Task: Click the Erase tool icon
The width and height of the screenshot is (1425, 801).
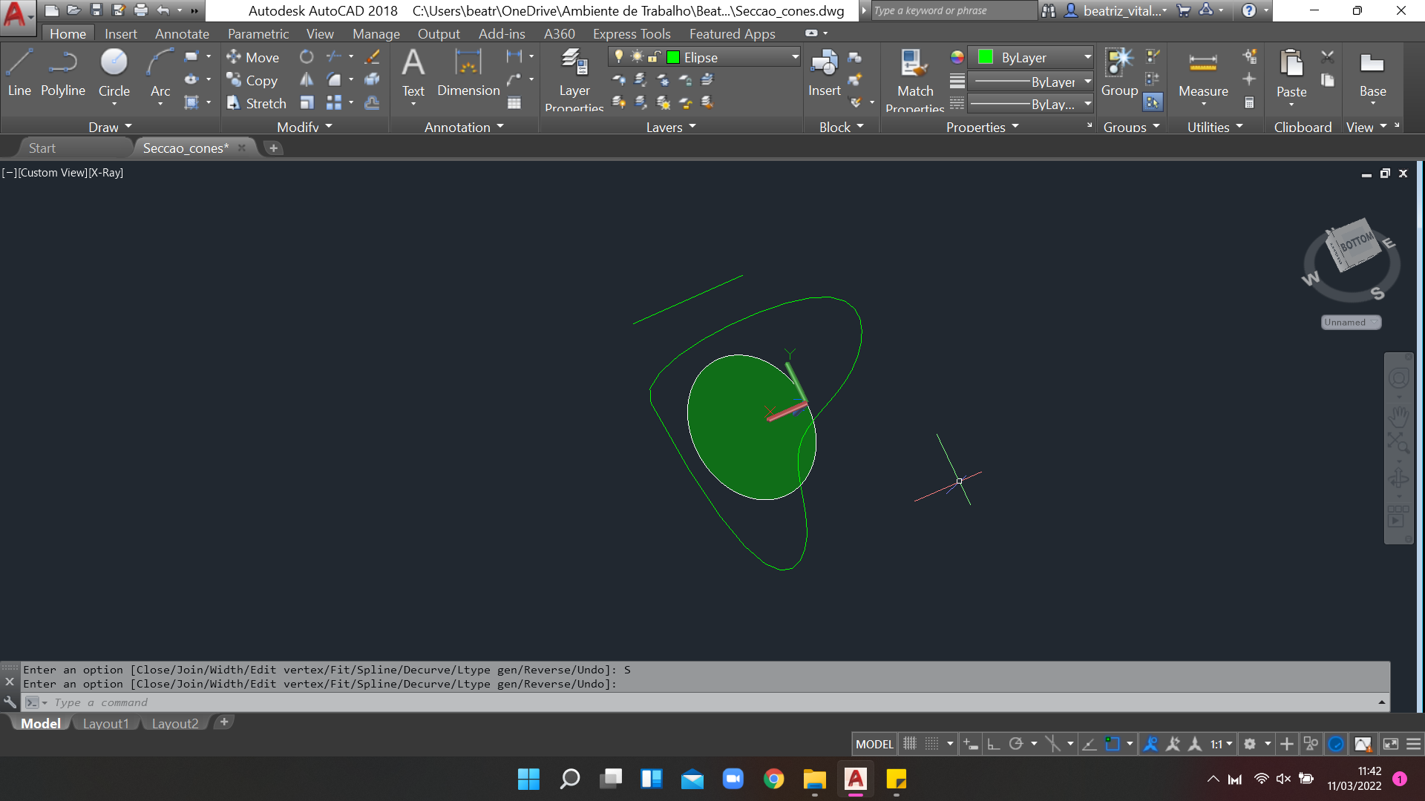Action: click(372, 56)
